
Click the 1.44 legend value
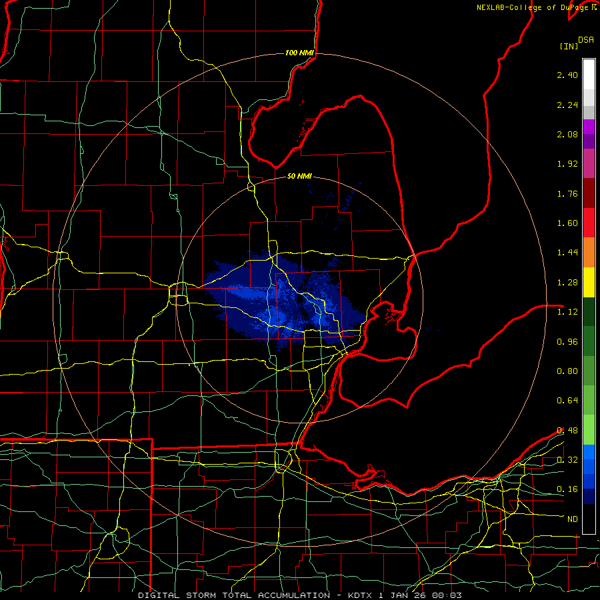[x=567, y=253]
